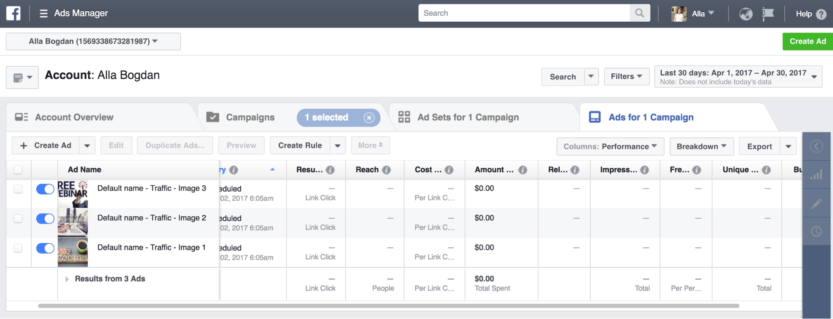
Task: Open the Columns: Performance dropdown
Action: point(610,147)
